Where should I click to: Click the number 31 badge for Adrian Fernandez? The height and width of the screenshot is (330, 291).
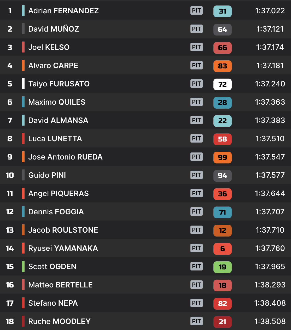pos(222,11)
